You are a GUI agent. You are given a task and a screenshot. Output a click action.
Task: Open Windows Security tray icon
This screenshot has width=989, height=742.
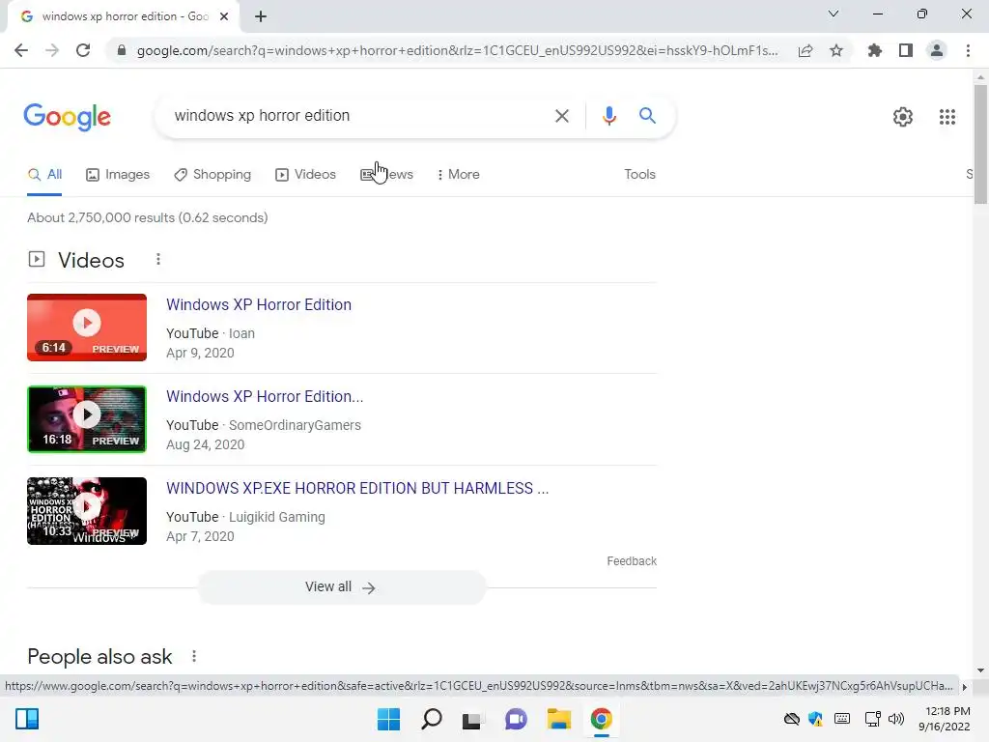click(x=815, y=719)
